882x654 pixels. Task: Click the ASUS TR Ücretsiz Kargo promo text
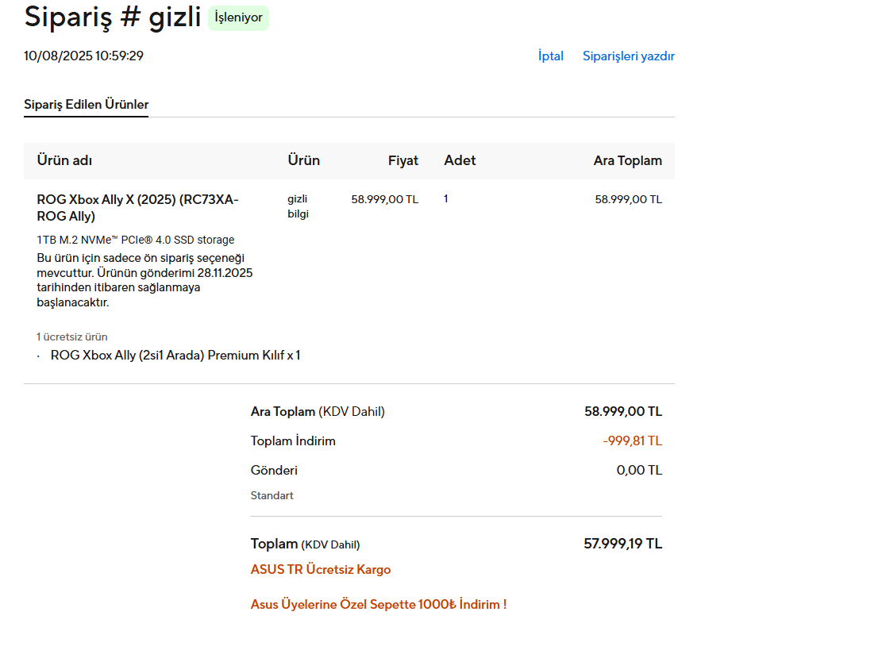click(320, 570)
